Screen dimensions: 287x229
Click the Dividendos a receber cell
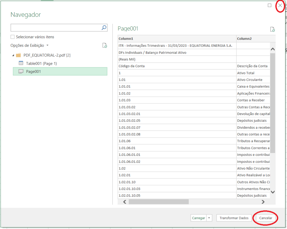pyautogui.click(x=253, y=128)
